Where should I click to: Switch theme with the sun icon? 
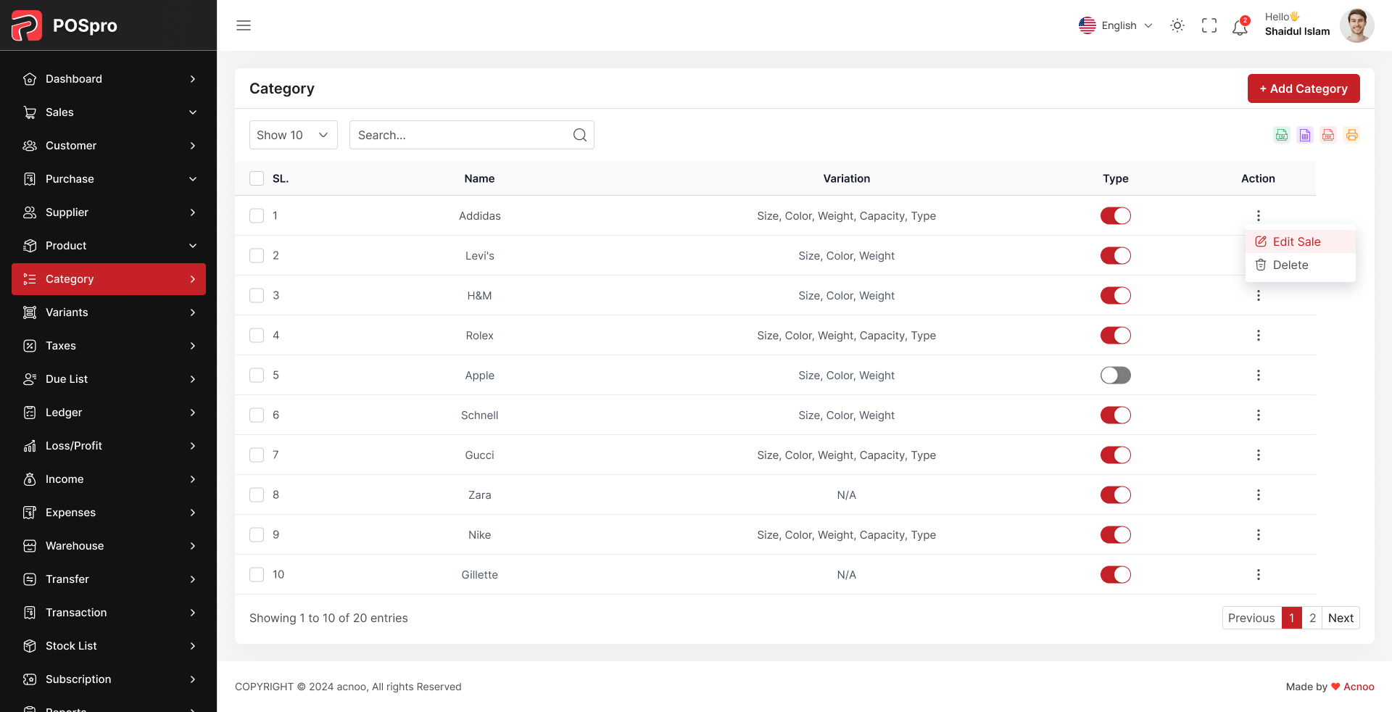(1177, 25)
